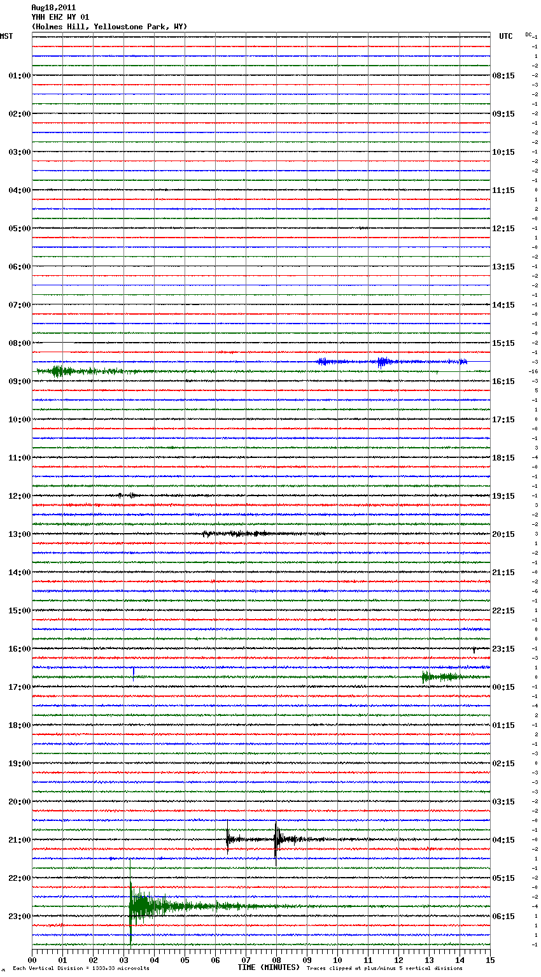Select the 23:00 MST time label
Image resolution: width=541 pixels, height=977 pixels.
[20, 916]
